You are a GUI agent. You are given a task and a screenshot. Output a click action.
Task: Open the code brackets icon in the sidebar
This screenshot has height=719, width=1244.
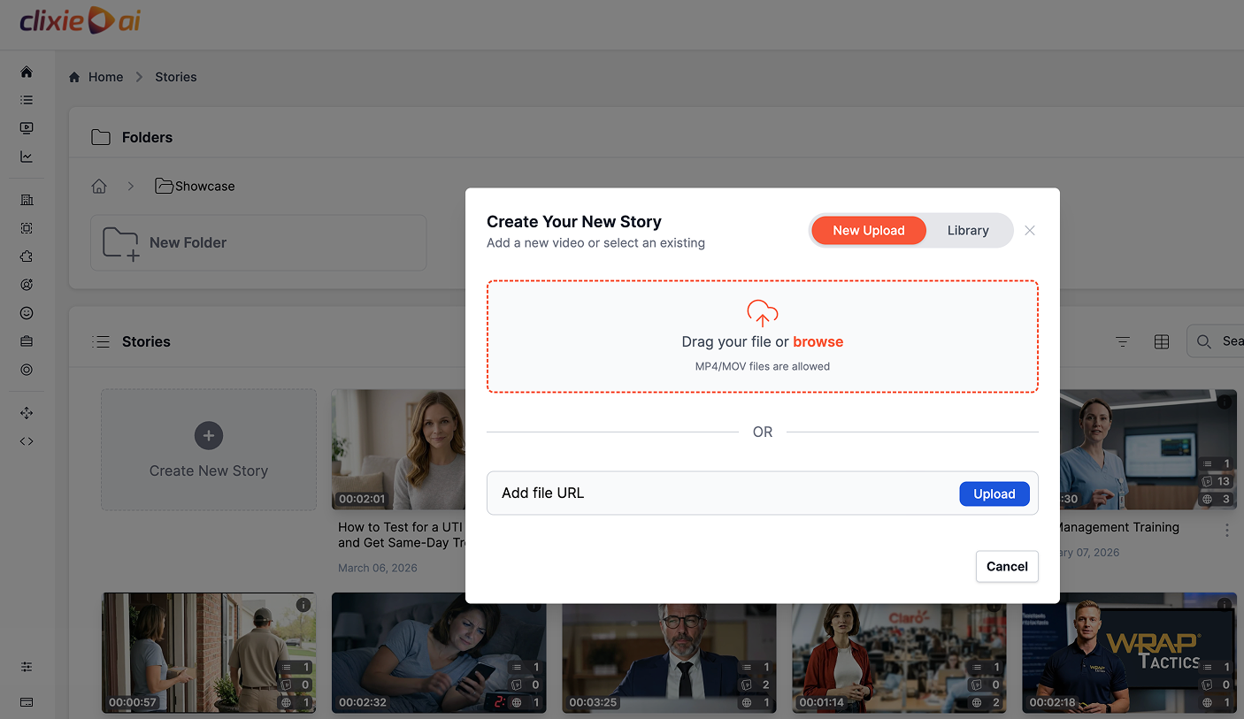27,441
